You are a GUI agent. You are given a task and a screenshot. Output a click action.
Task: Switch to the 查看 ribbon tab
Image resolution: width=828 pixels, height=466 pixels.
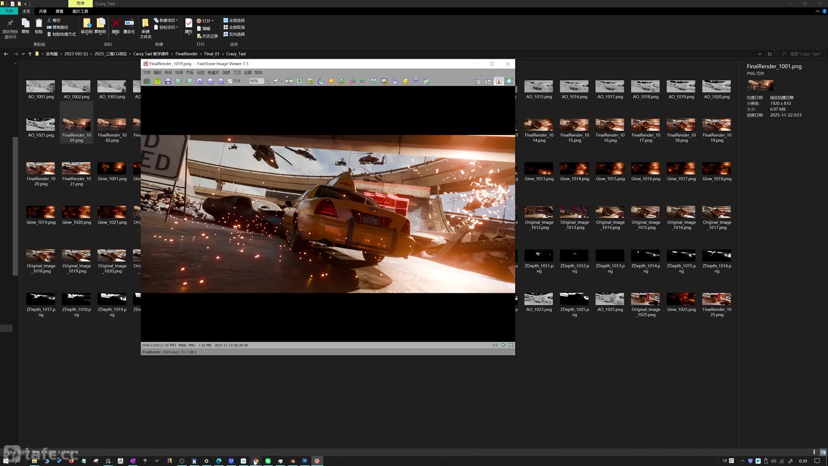(x=60, y=11)
